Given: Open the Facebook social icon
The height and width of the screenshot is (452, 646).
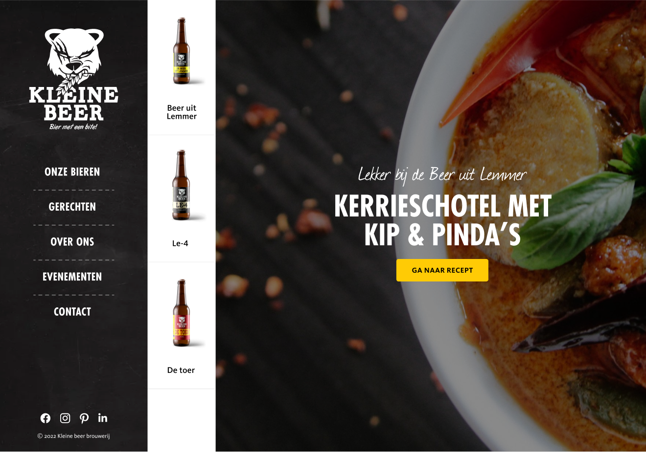Looking at the screenshot, I should (46, 418).
